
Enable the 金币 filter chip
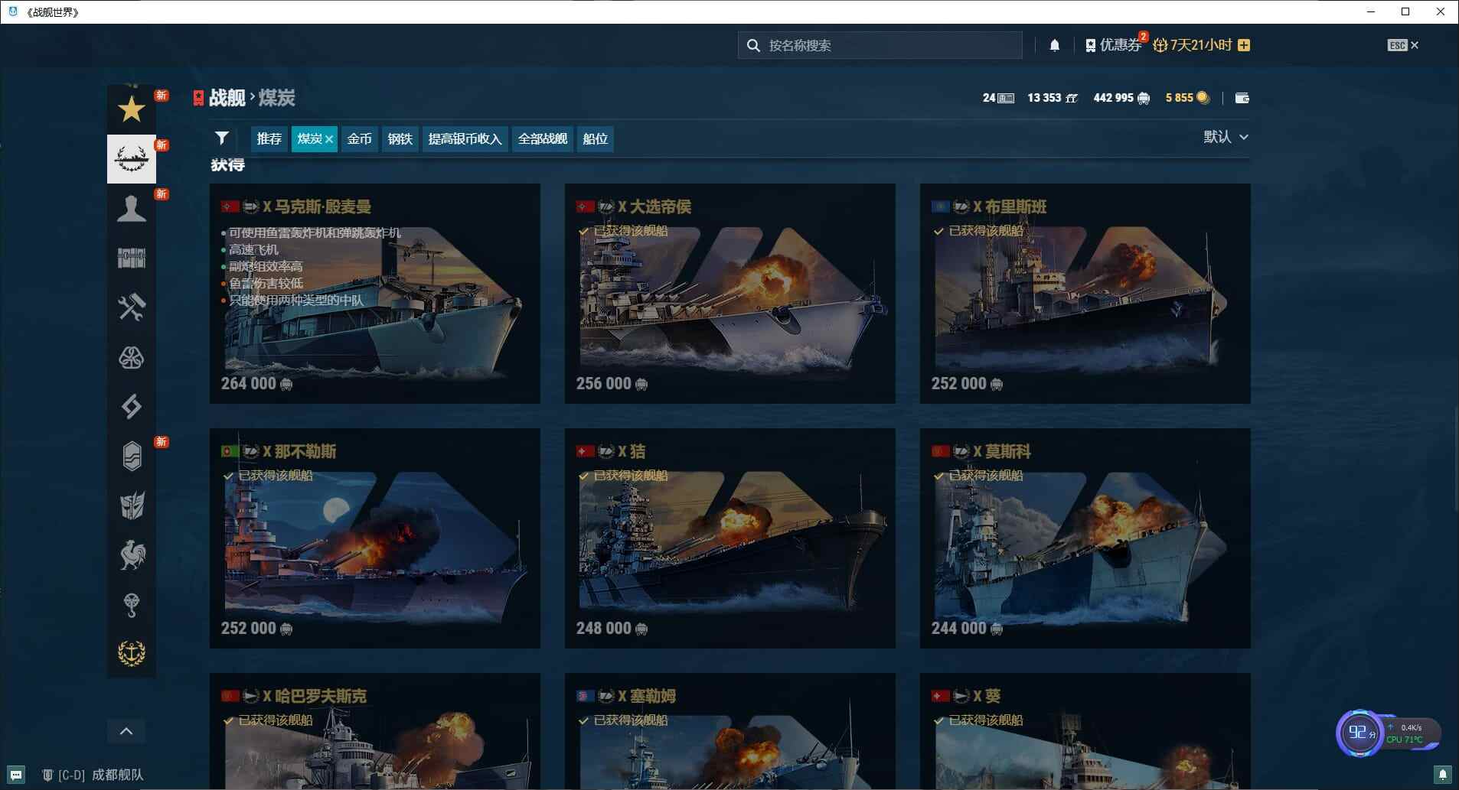coord(359,138)
